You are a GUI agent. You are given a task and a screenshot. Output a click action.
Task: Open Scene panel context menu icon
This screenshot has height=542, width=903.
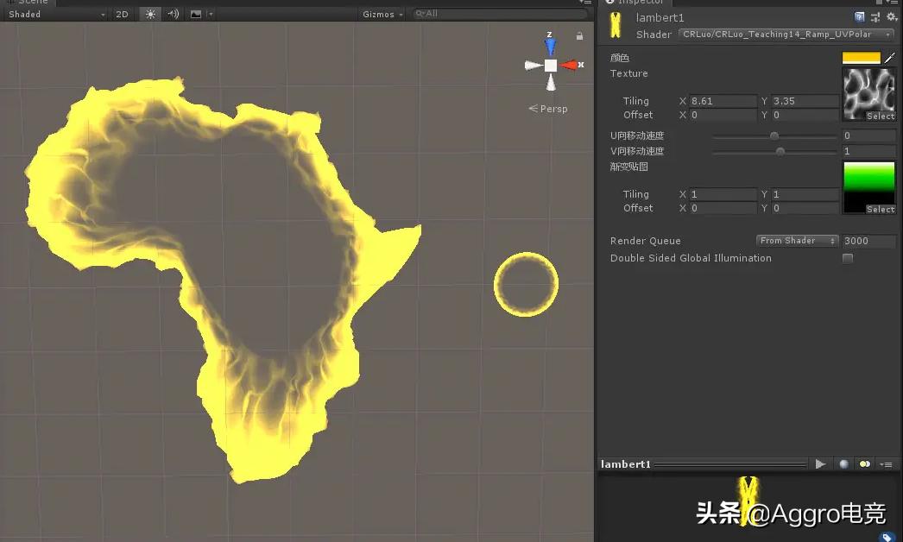[x=585, y=3]
